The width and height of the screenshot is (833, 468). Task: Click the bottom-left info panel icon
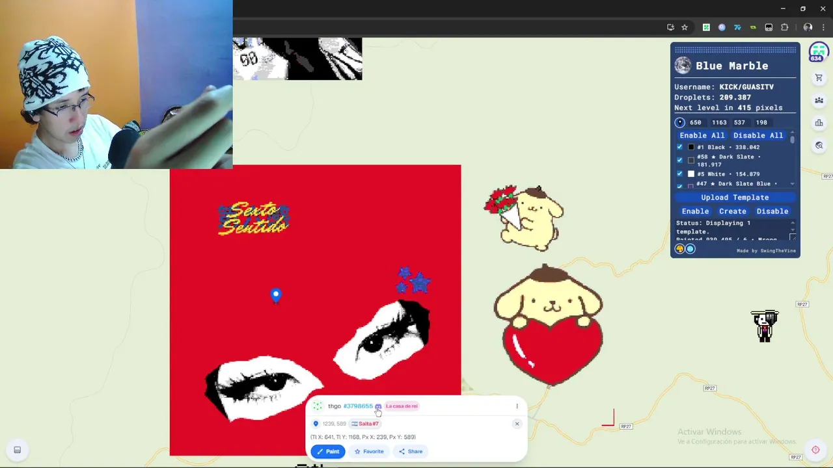18,450
